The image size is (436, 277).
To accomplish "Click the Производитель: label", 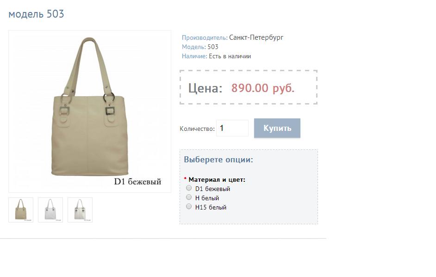I will 205,37.
